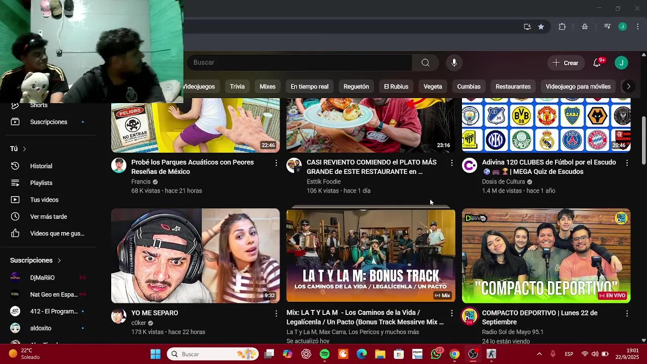Click the YouTube search magnifier button

426,63
